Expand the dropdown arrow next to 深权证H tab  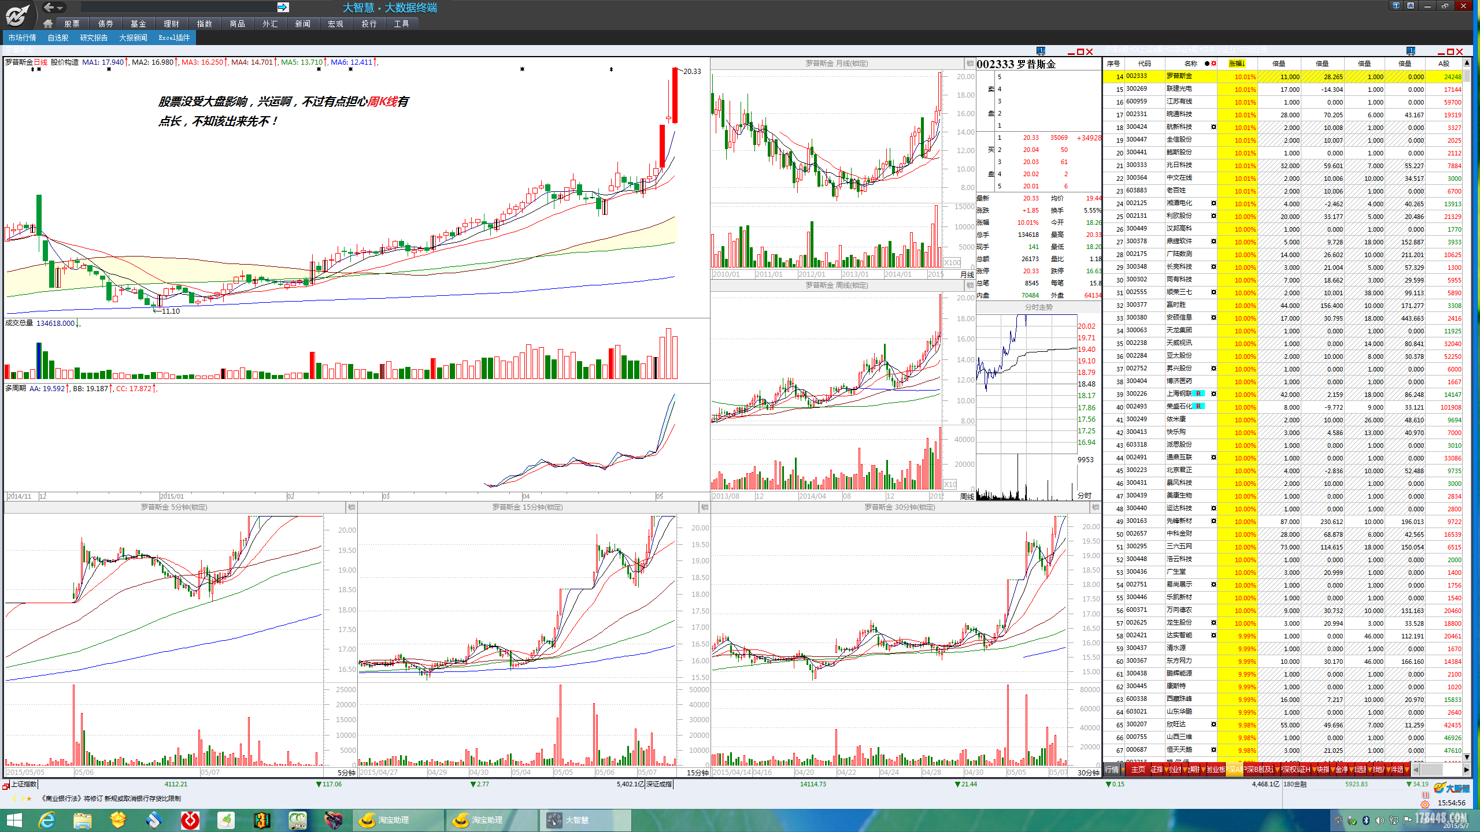(x=1315, y=770)
